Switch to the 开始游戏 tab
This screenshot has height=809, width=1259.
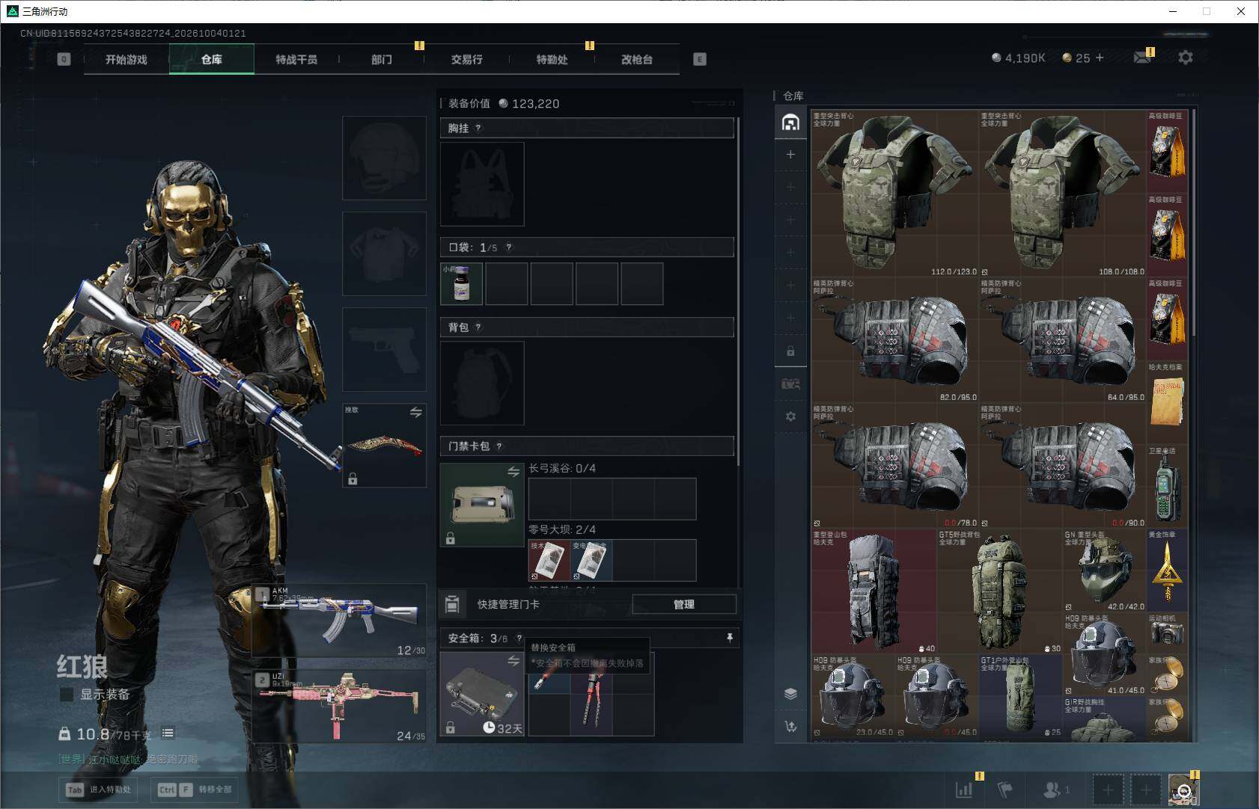pyautogui.click(x=126, y=59)
